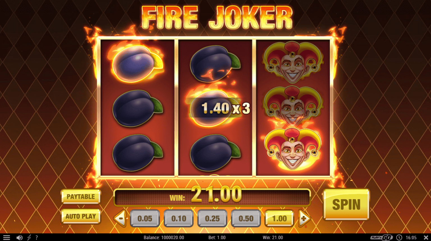The image size is (431, 241).
Task: Open the Paytable
Action: [81, 196]
